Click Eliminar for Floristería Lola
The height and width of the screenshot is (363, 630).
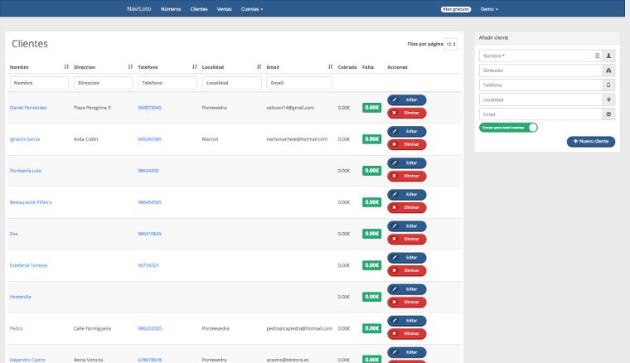tap(406, 176)
